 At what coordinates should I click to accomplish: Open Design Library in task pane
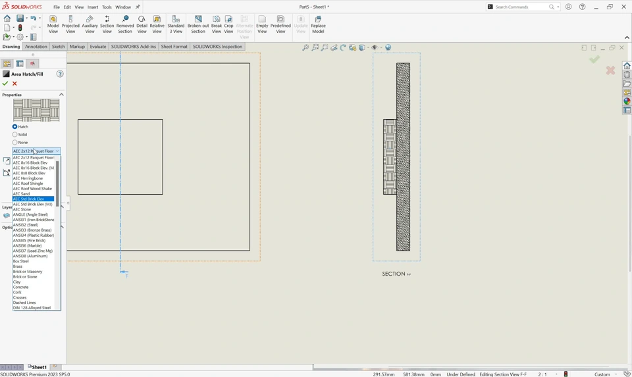click(627, 74)
